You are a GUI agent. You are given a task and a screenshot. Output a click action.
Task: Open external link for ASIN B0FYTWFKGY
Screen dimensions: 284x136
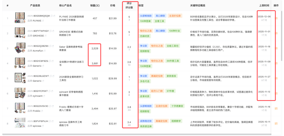53,31
